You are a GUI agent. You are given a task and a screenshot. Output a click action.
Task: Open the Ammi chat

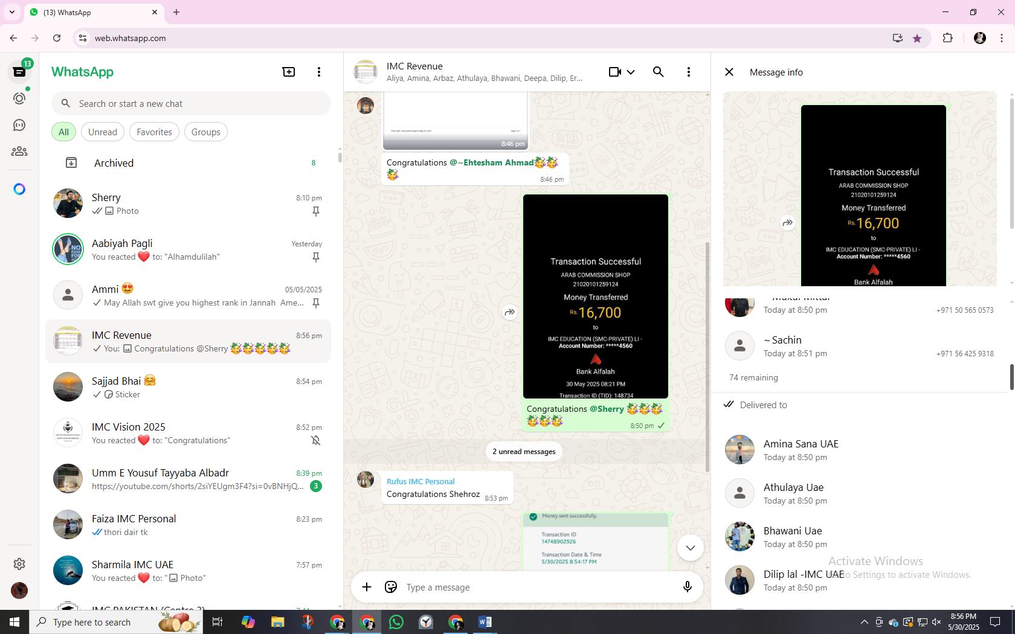(188, 295)
